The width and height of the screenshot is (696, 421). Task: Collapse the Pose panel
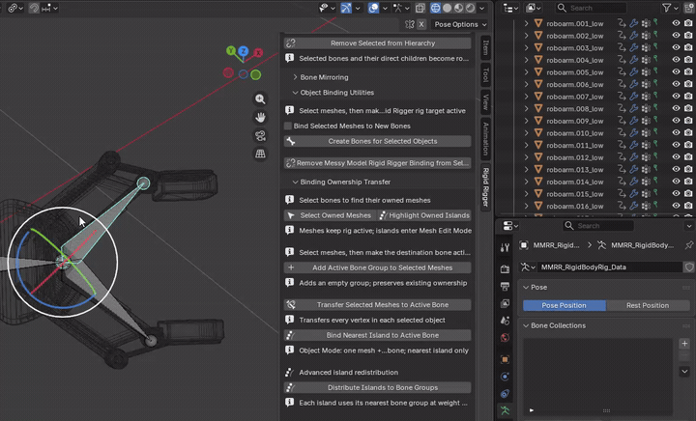(526, 287)
